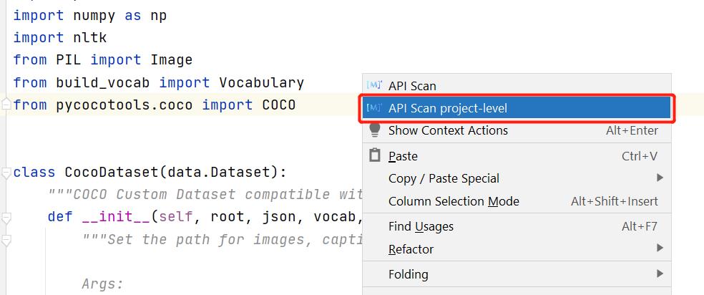704x295 pixels.
Task: Collapse the __init__ method fold marker
Action: coord(6,217)
